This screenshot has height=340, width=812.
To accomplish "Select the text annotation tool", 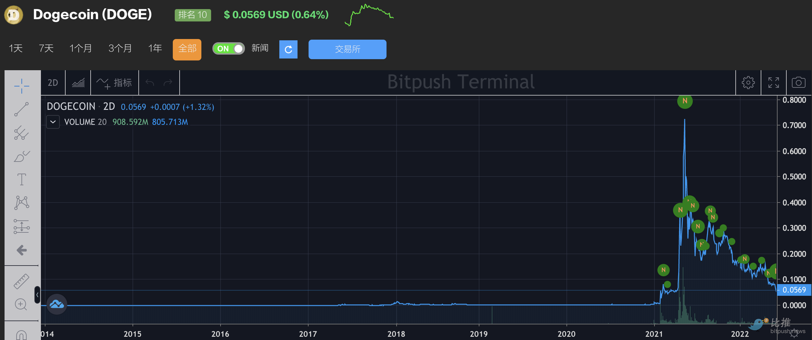I will pyautogui.click(x=22, y=179).
